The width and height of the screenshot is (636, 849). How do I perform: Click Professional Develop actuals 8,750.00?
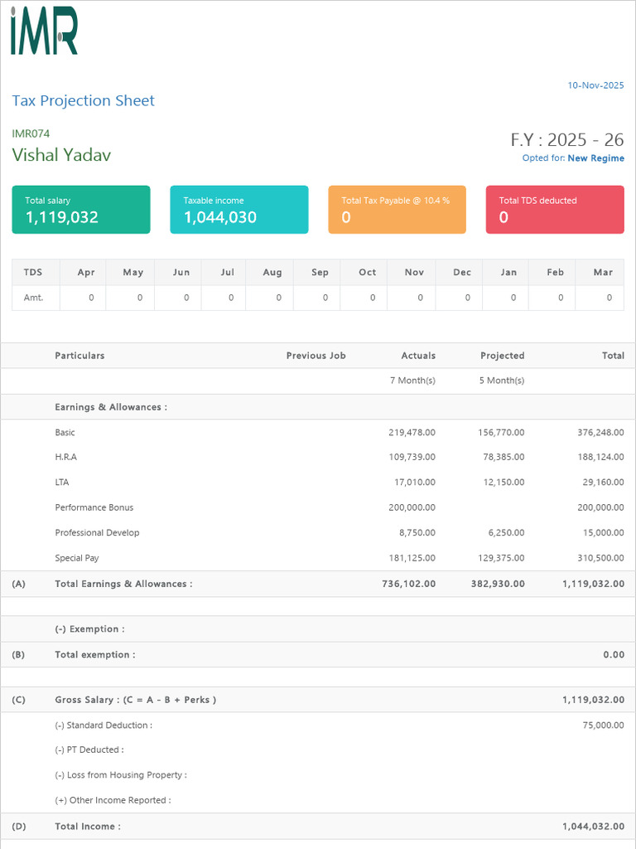(x=417, y=533)
